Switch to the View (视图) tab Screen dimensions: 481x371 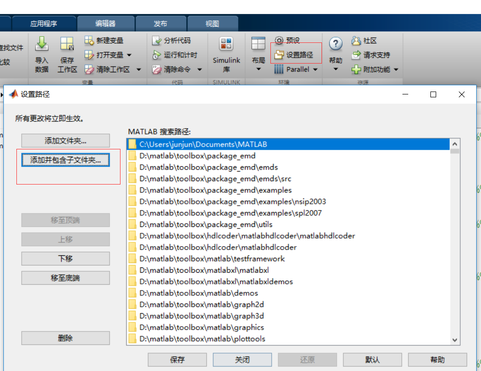tap(212, 24)
